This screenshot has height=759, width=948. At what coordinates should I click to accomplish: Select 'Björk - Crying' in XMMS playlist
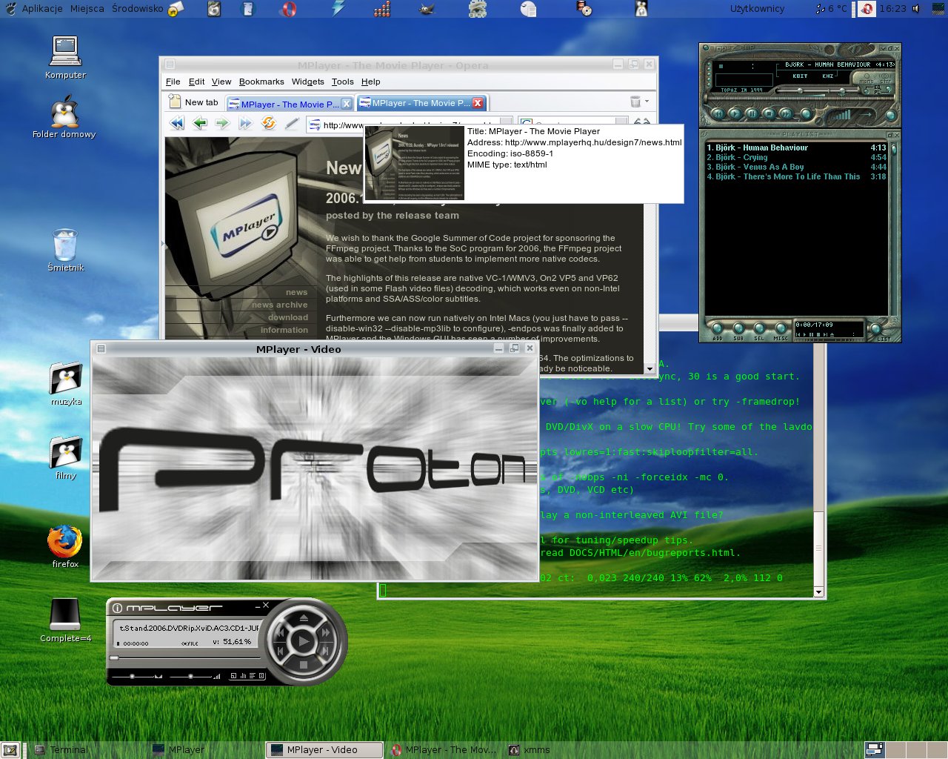coord(796,157)
